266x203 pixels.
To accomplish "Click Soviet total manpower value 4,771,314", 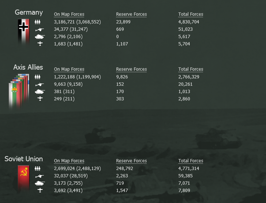I will (x=189, y=169).
